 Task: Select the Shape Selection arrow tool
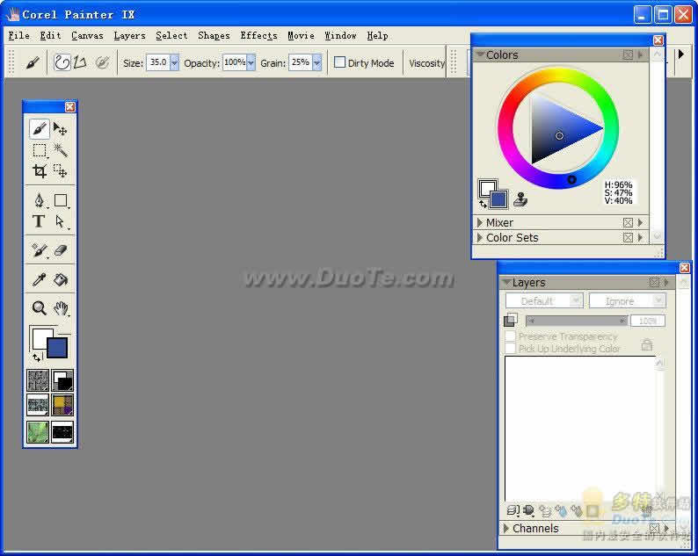pyautogui.click(x=60, y=221)
